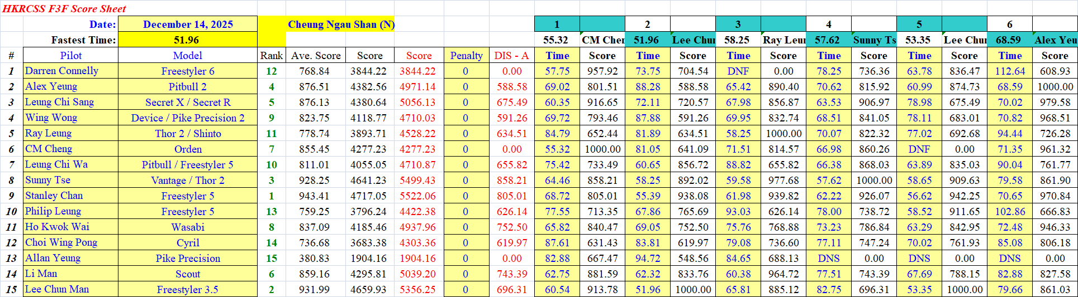The width and height of the screenshot is (1078, 297).
Task: Click the Cheung Ngau Shan (N) location cell
Action: point(341,24)
